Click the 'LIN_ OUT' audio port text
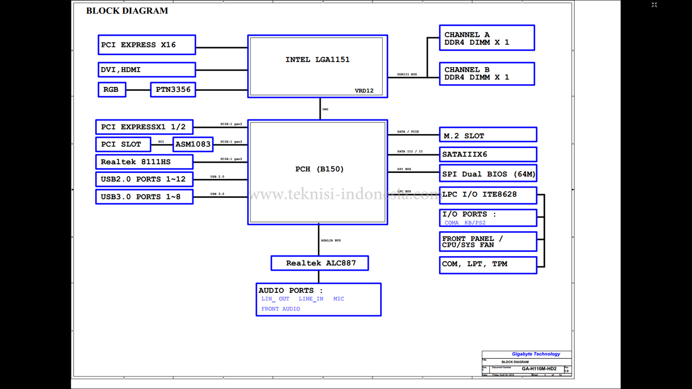 coord(275,299)
